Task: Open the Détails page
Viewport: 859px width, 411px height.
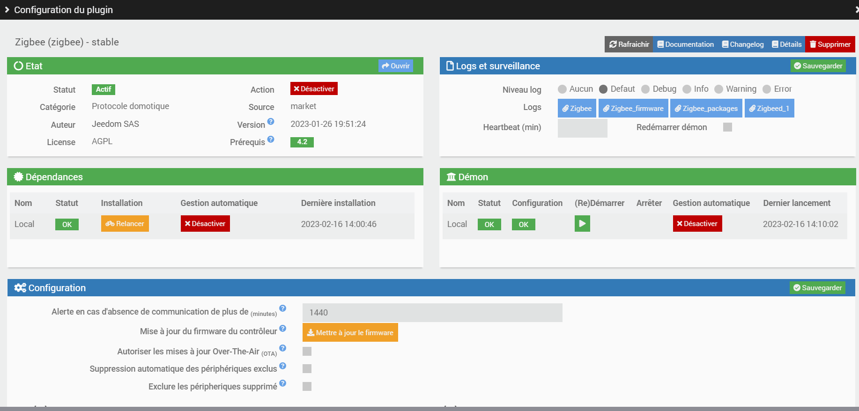Action: 787,44
